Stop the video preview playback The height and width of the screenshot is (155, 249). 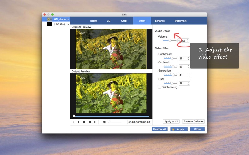[x=90, y=122]
